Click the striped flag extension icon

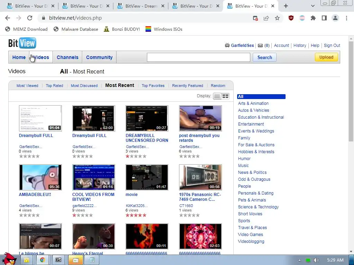302,18
